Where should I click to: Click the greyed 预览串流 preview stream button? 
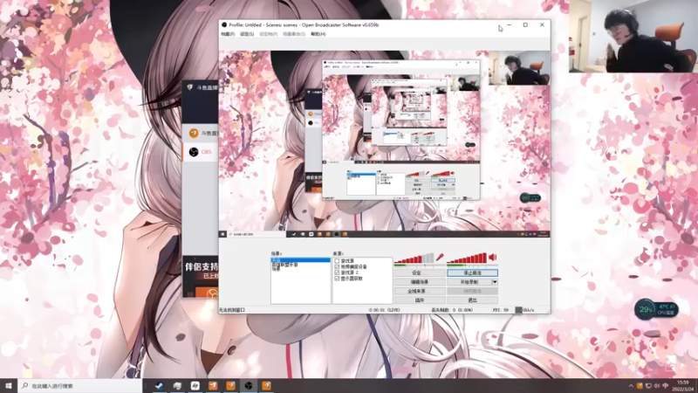coord(472,291)
